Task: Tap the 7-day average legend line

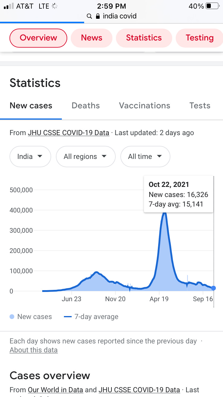Action: tap(68, 317)
